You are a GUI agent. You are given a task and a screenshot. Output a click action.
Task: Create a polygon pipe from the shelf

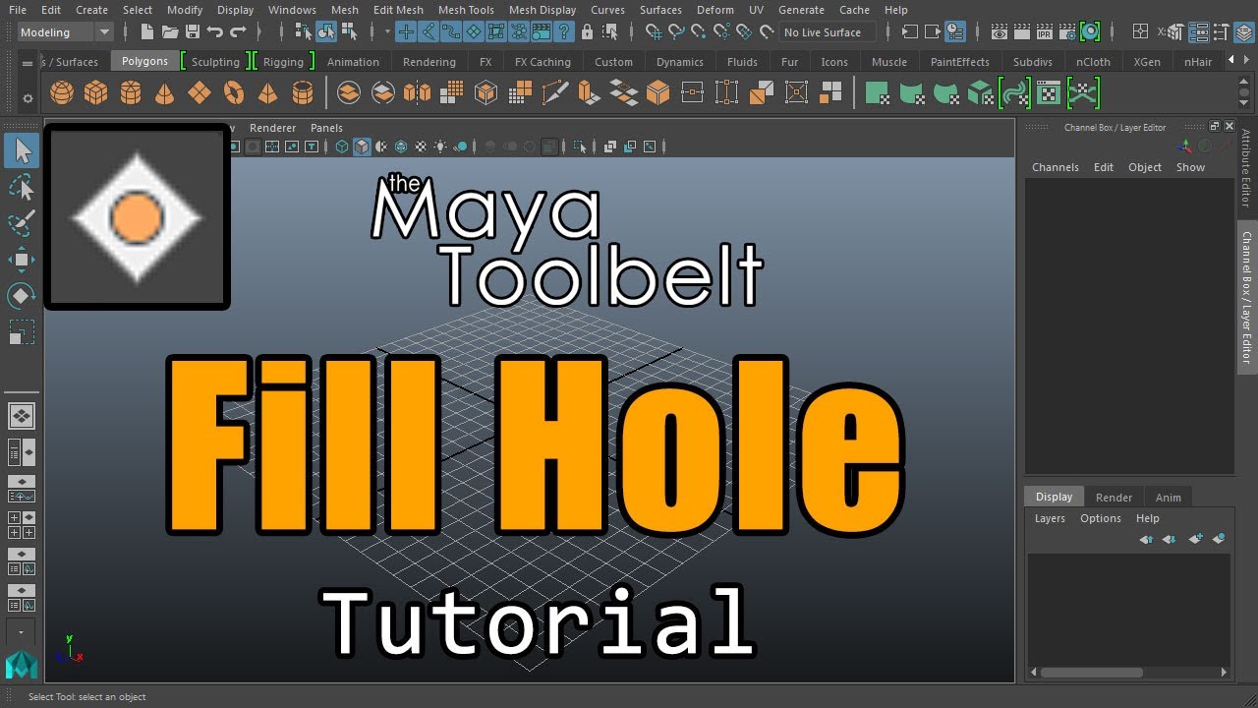click(x=303, y=93)
